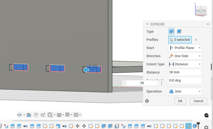Select the Orbit navigation tool
The image size is (213, 129).
tap(19, 115)
